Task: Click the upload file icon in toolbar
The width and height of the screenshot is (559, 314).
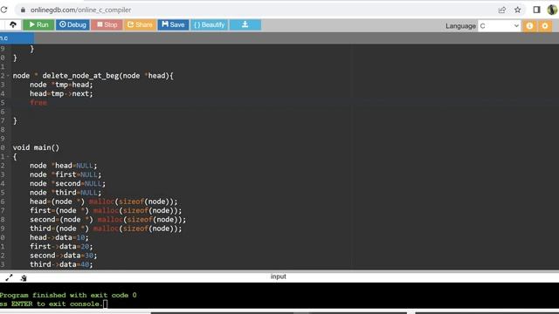Action: tap(13, 24)
